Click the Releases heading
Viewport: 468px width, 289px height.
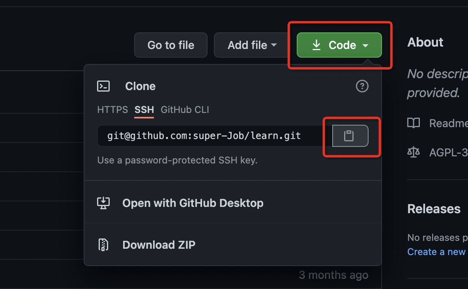coord(434,209)
